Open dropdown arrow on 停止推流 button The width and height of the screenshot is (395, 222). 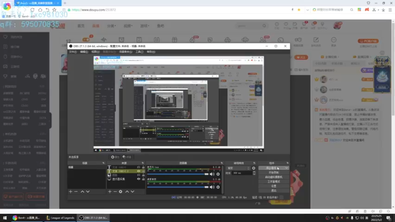(x=286, y=168)
